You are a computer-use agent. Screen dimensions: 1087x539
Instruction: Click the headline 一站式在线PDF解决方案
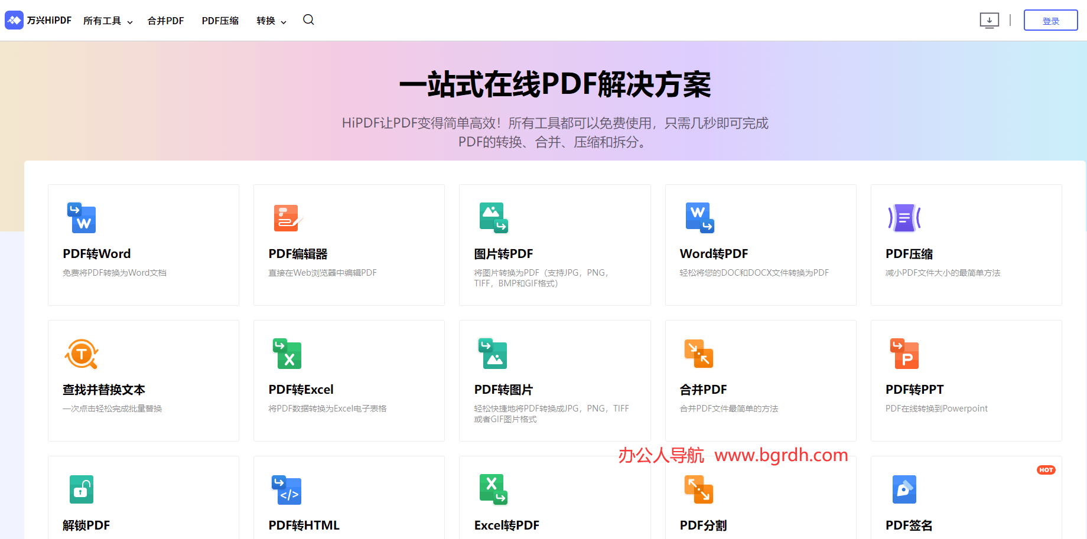point(555,84)
